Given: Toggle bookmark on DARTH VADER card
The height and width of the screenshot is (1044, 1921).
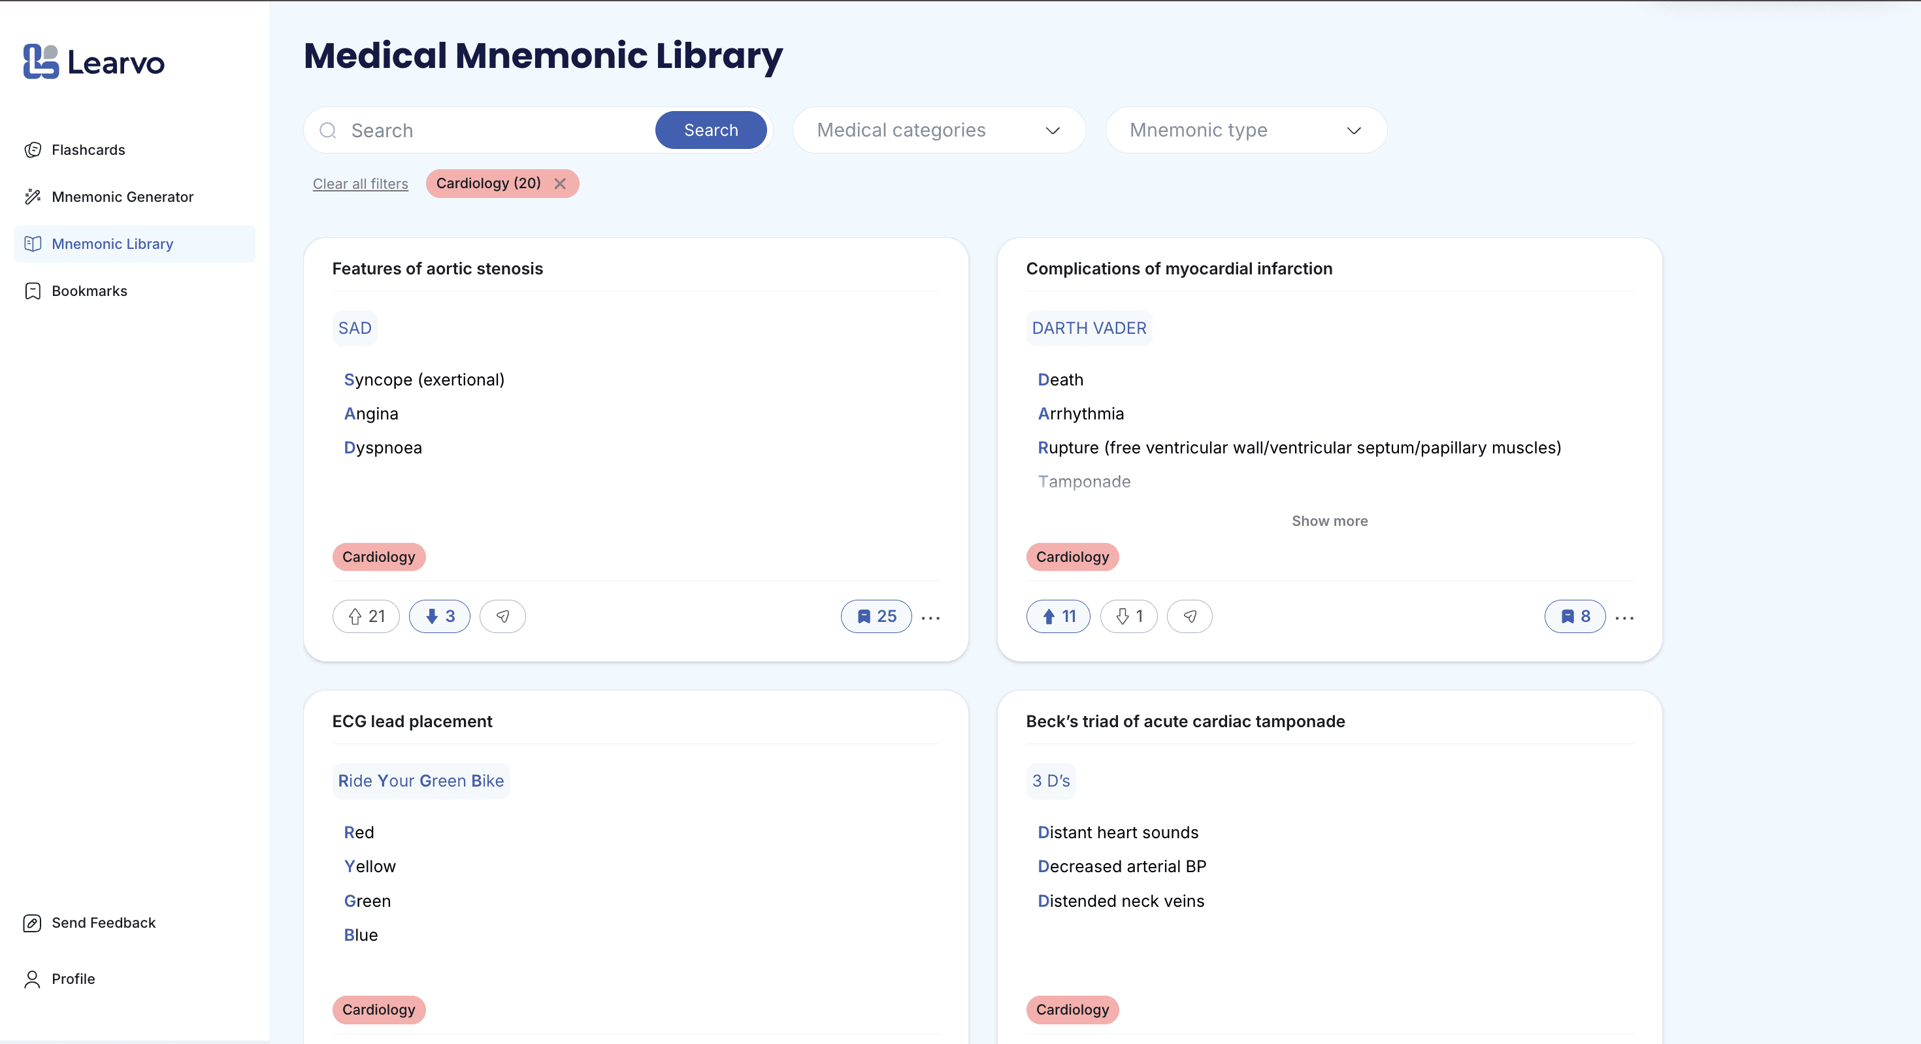Looking at the screenshot, I should click(1574, 617).
